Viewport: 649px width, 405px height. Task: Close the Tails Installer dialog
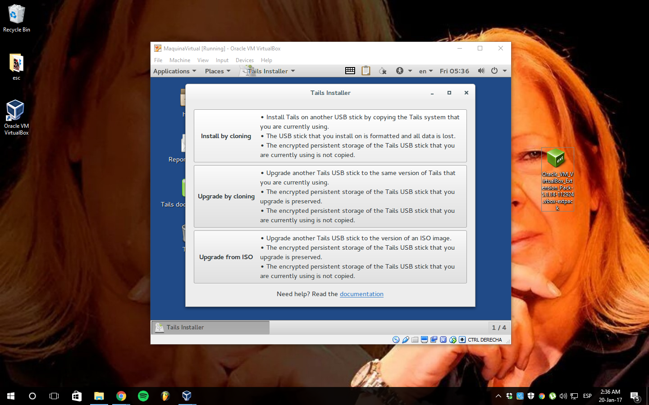pyautogui.click(x=466, y=93)
